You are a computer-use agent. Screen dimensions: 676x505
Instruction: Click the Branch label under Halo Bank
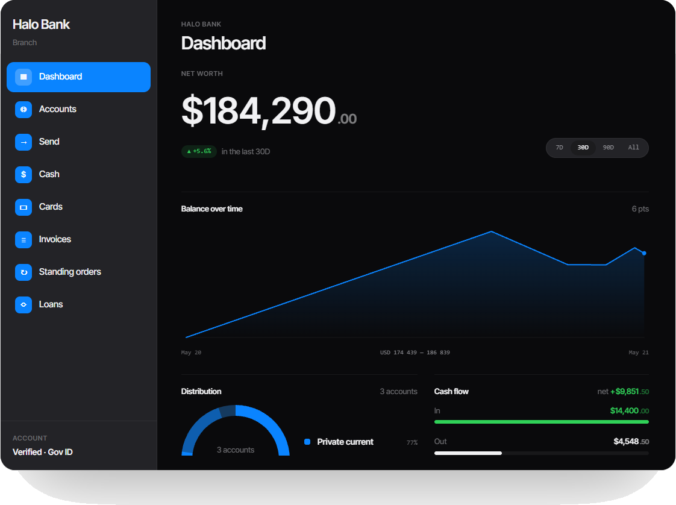click(25, 43)
